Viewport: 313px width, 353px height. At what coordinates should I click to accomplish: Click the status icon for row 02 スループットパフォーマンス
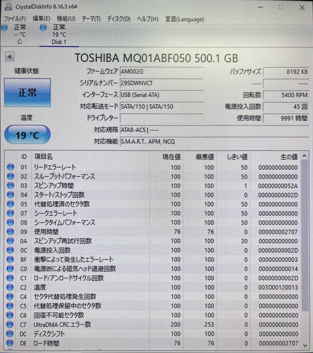[11, 176]
